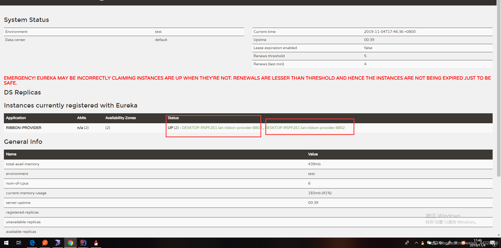
Task: Click the pen input tray icon
Action: point(449,243)
